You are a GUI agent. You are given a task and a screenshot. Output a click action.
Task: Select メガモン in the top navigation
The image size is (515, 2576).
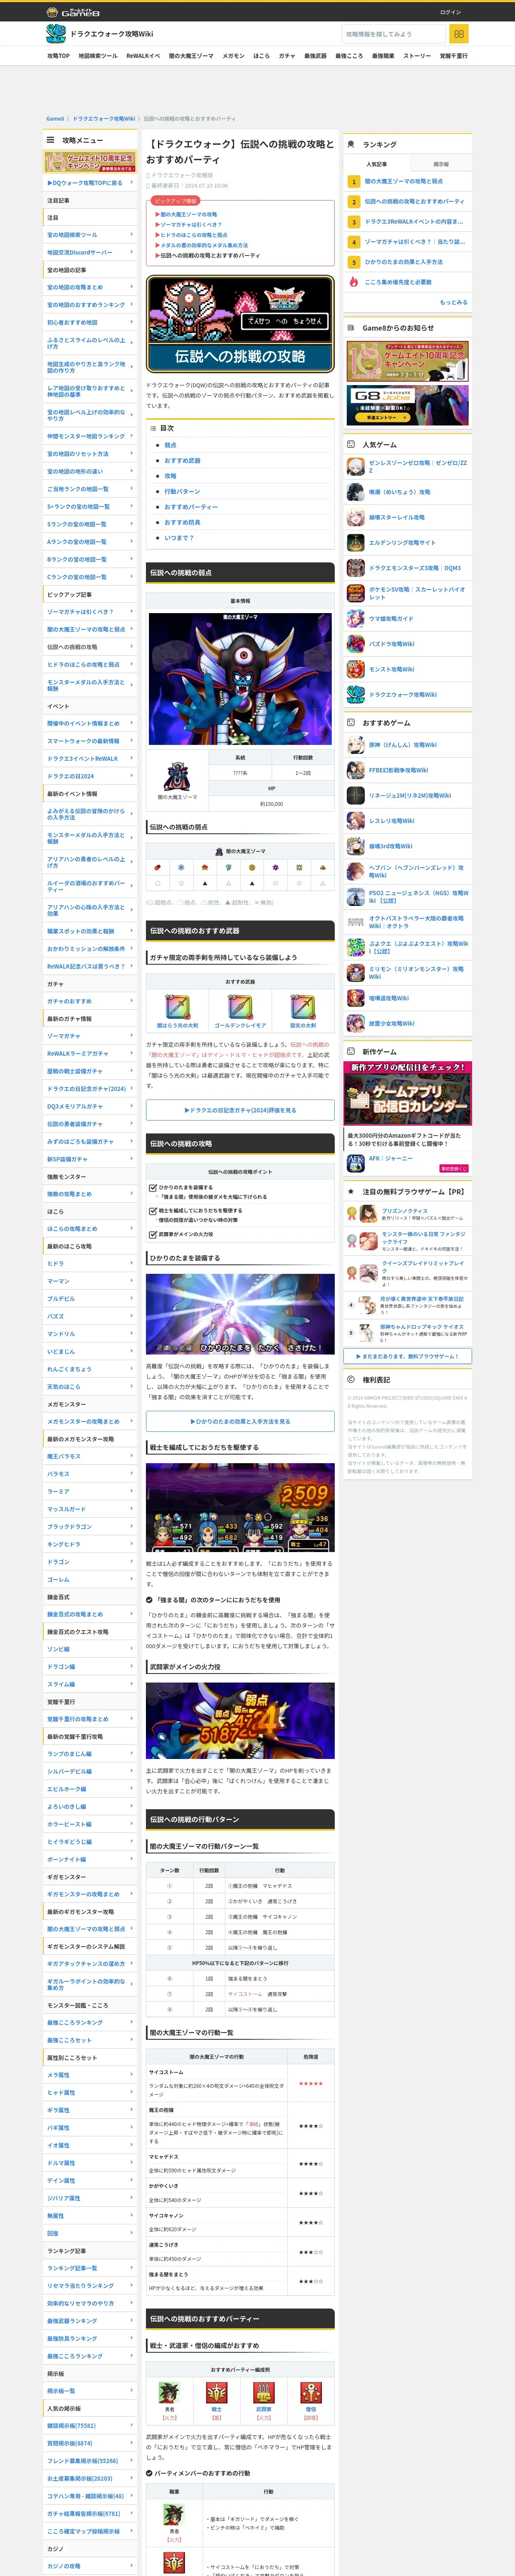click(x=233, y=56)
